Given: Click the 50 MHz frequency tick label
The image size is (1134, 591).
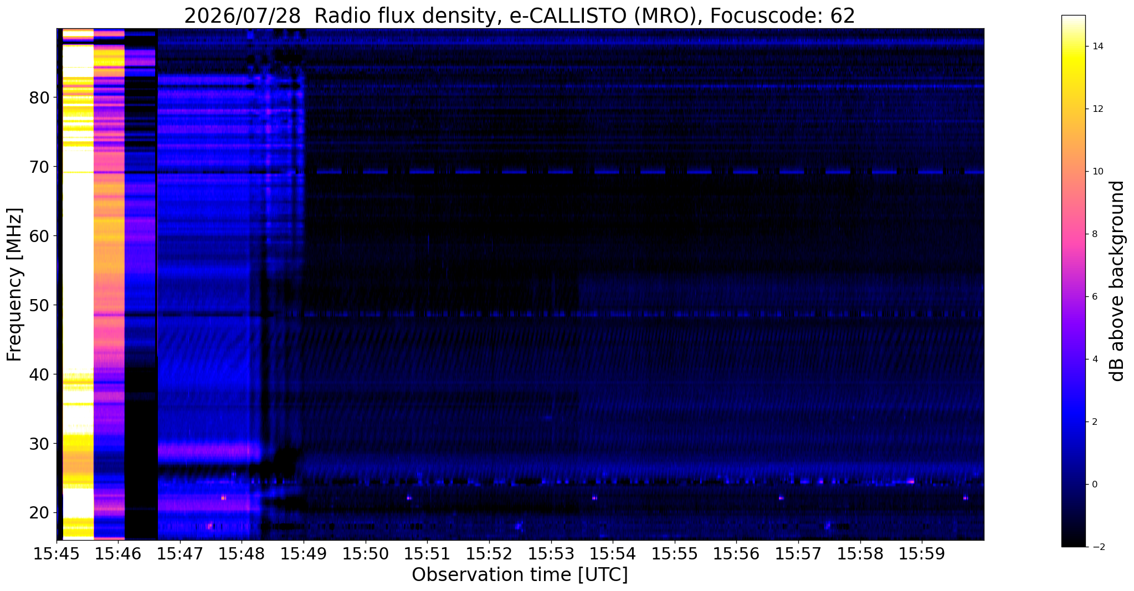Looking at the screenshot, I should 40,305.
